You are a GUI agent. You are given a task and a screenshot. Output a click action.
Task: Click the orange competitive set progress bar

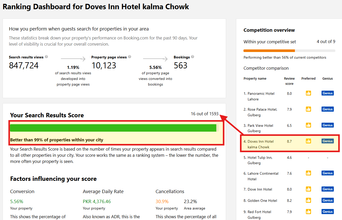click(x=269, y=51)
